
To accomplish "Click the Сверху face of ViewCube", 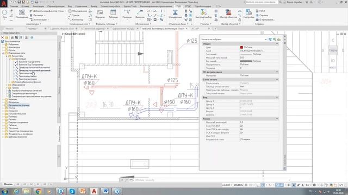I will [333, 50].
